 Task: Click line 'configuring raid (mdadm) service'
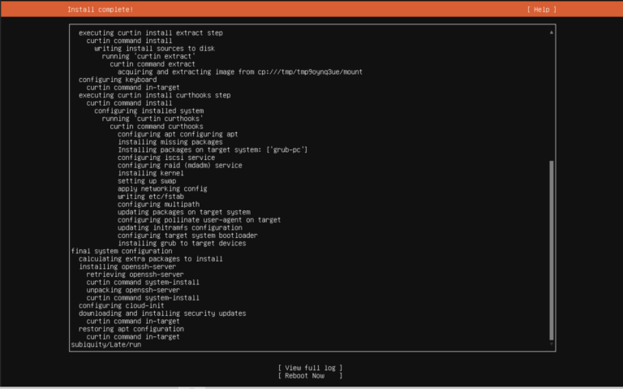pyautogui.click(x=180, y=166)
